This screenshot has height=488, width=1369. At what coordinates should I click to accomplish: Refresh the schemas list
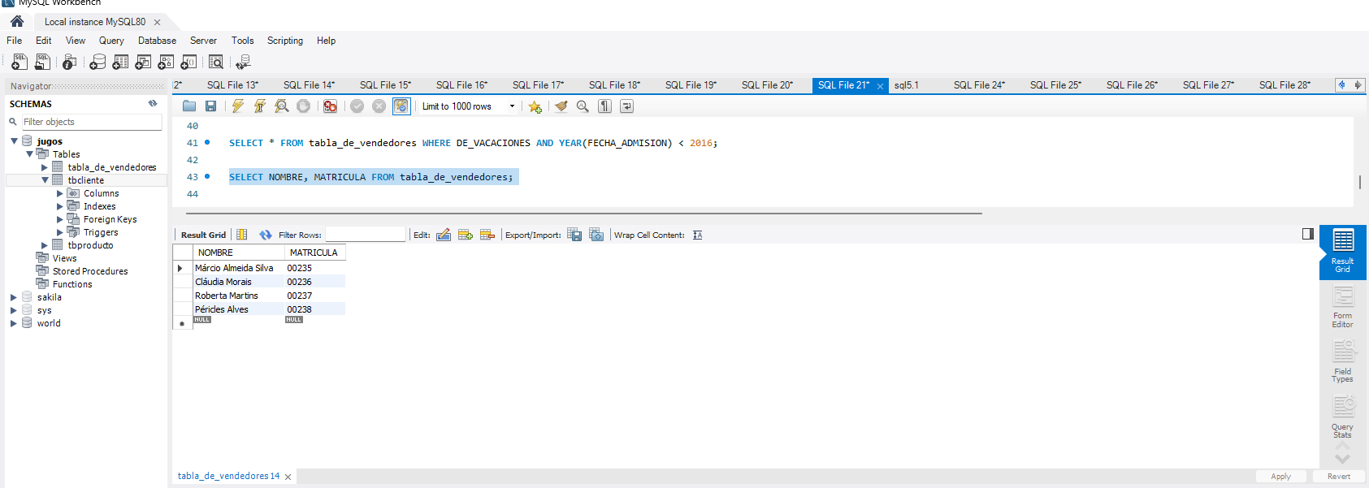(152, 103)
